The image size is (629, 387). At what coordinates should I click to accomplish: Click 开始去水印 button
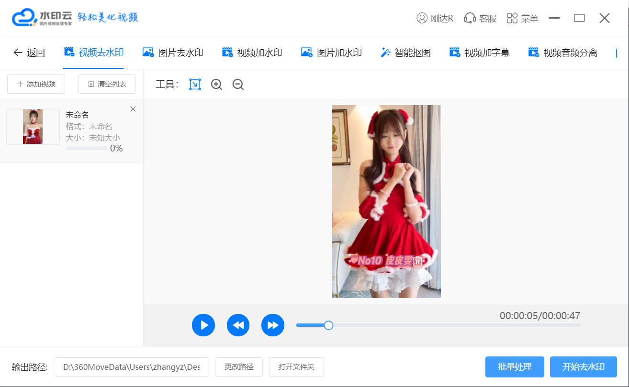583,367
